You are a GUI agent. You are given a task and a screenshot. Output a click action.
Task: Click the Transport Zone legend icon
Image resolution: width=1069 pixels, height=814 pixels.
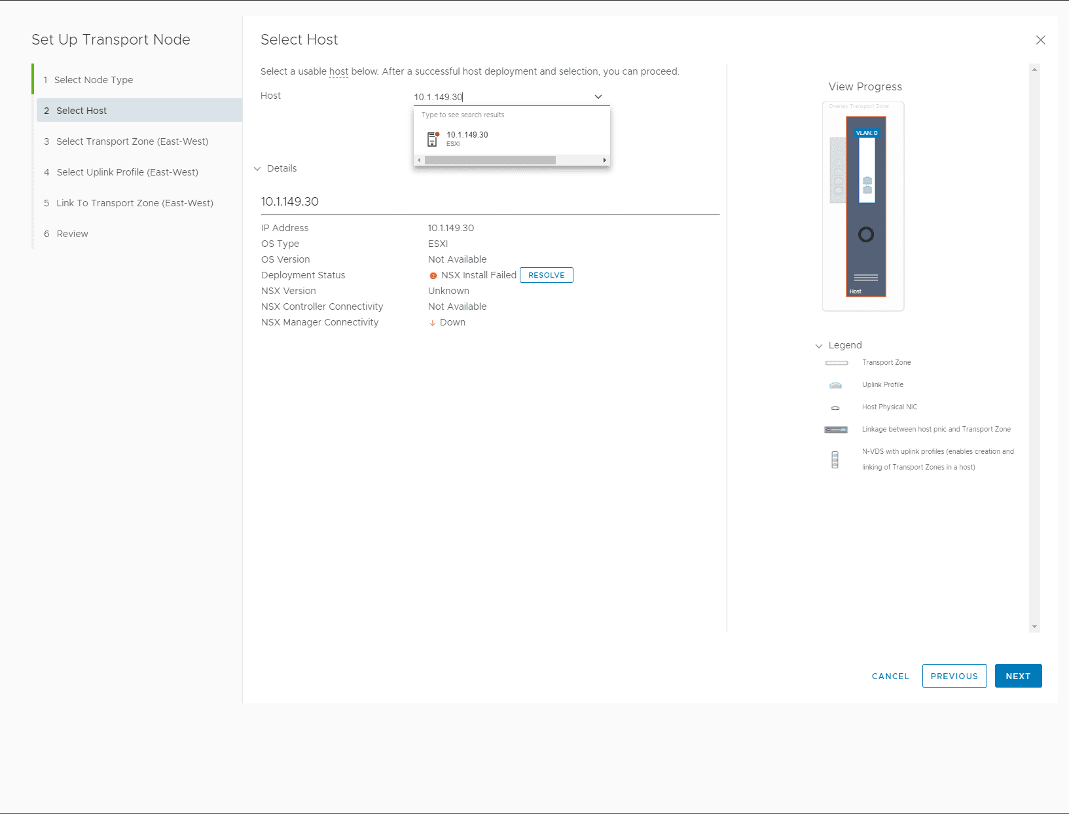click(x=836, y=363)
